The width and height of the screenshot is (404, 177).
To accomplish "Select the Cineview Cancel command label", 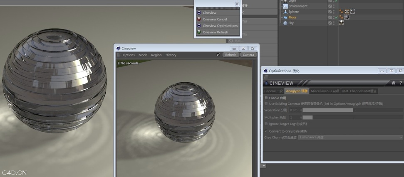I will 215,19.
